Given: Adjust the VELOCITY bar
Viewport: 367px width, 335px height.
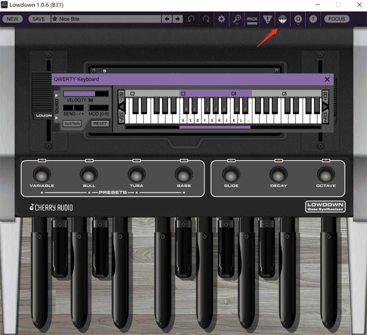Looking at the screenshot, I should (86, 93).
